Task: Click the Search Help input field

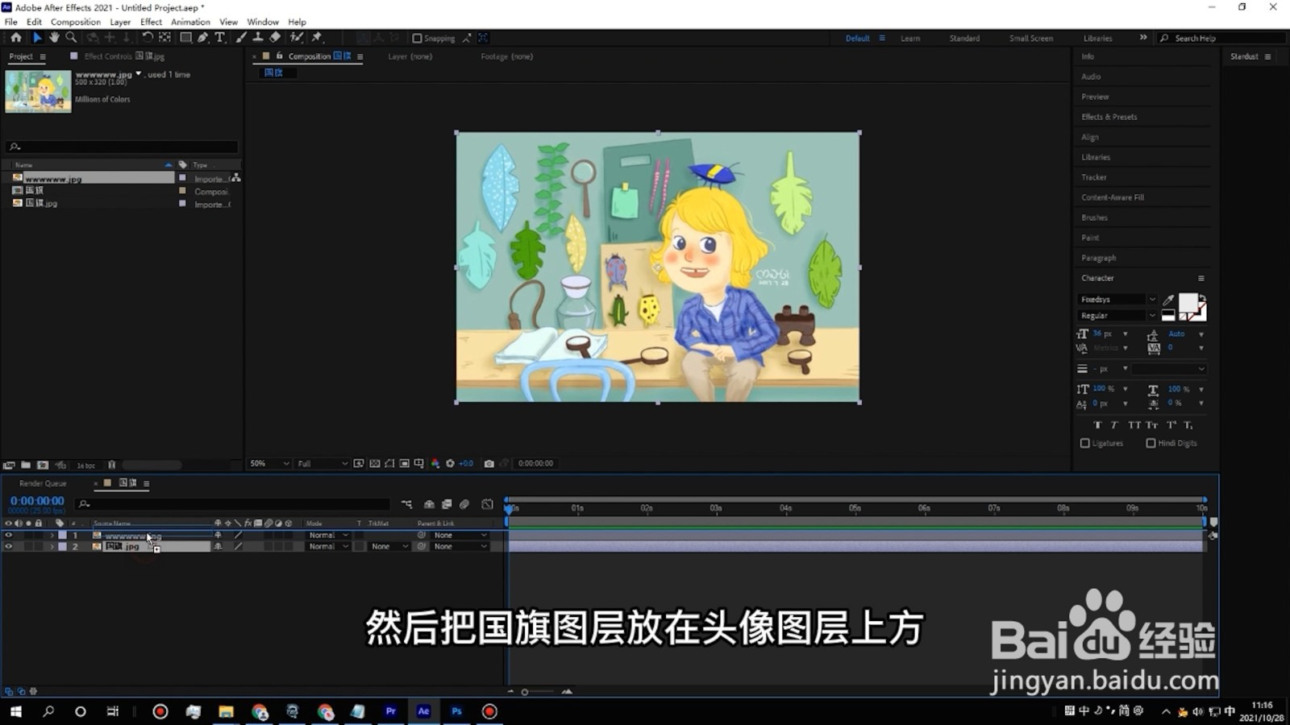Action: pos(1221,38)
